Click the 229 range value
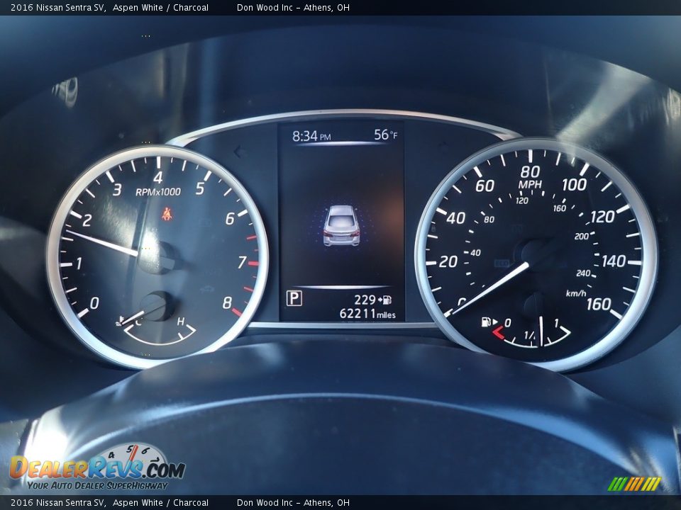Viewport: 681px width, 510px height. [365, 300]
